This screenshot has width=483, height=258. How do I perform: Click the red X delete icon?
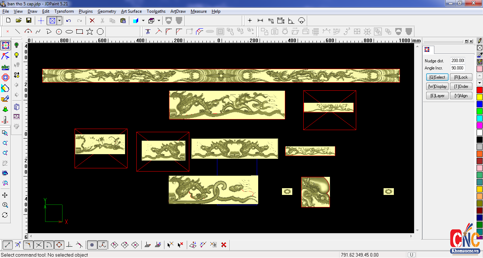point(92,21)
